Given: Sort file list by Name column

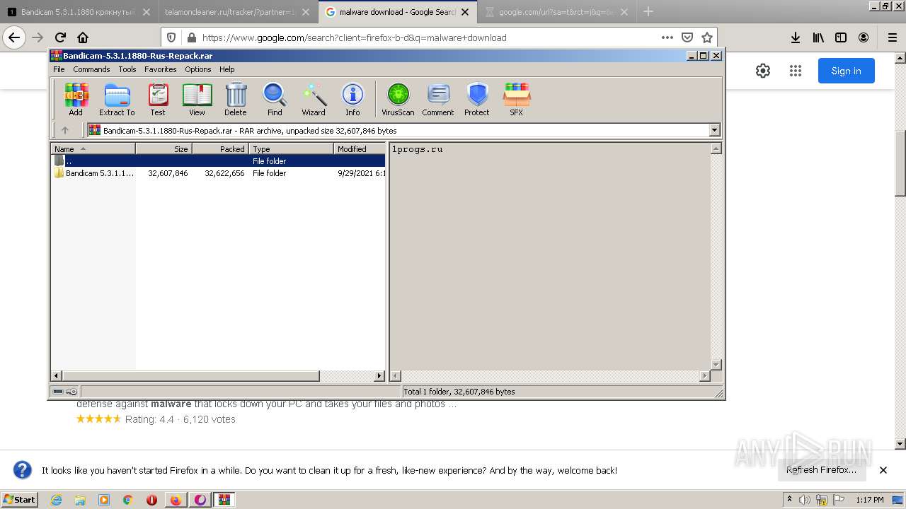Looking at the screenshot, I should click(x=93, y=148).
